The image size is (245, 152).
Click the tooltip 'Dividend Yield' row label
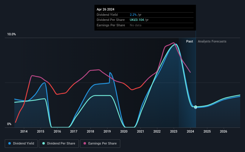[x=107, y=15]
